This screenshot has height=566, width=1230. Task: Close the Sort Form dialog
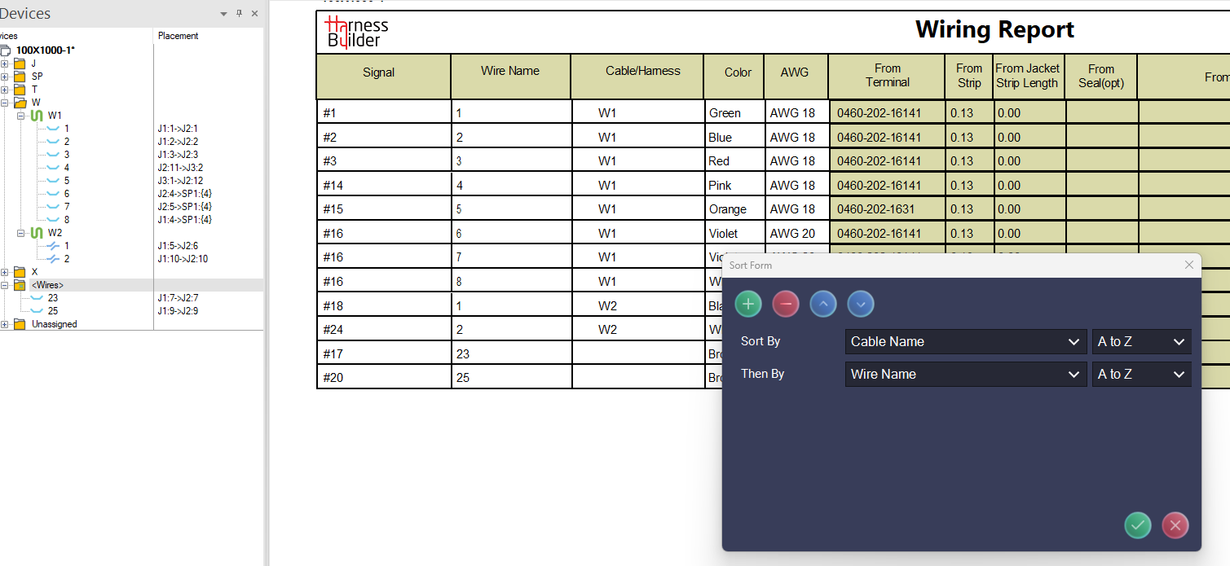pos(1188,265)
